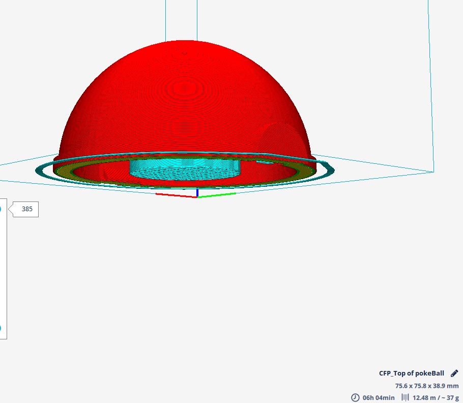Click the upper layer slider handle
The width and height of the screenshot is (463, 403).
[x=1, y=209]
